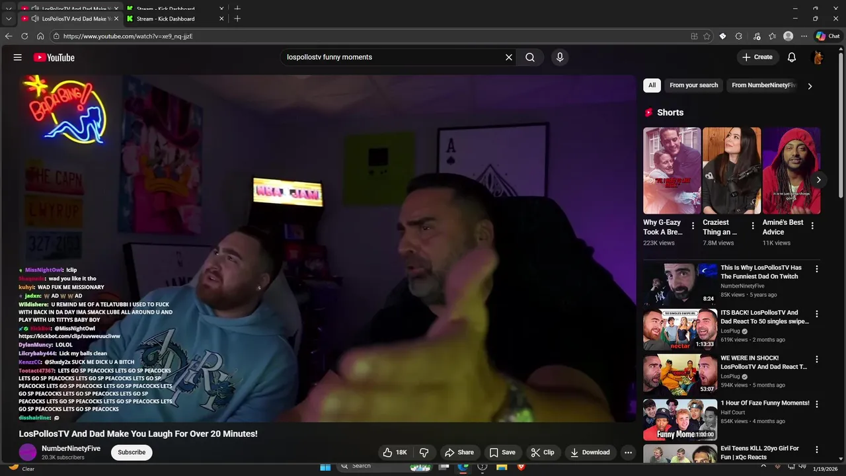Open the Craziest Thing Short thumbnail

[x=732, y=171]
